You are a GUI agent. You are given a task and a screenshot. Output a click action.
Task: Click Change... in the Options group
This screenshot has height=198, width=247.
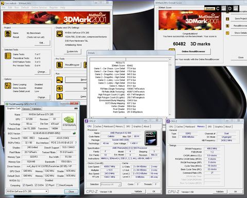click(x=42, y=97)
